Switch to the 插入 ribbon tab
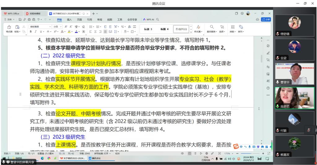This screenshot has height=165, width=317. 69,19
